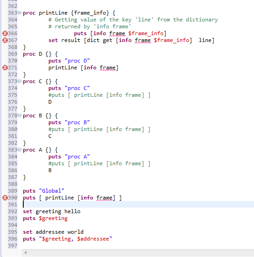The height and width of the screenshot is (257, 254).
Task: Click the error marker on line 366
Action: [x=5, y=33]
